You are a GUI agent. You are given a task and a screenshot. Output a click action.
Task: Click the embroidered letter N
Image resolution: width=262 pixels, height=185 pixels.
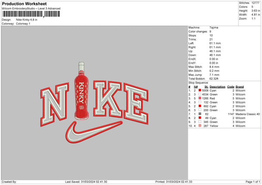coord(55,104)
